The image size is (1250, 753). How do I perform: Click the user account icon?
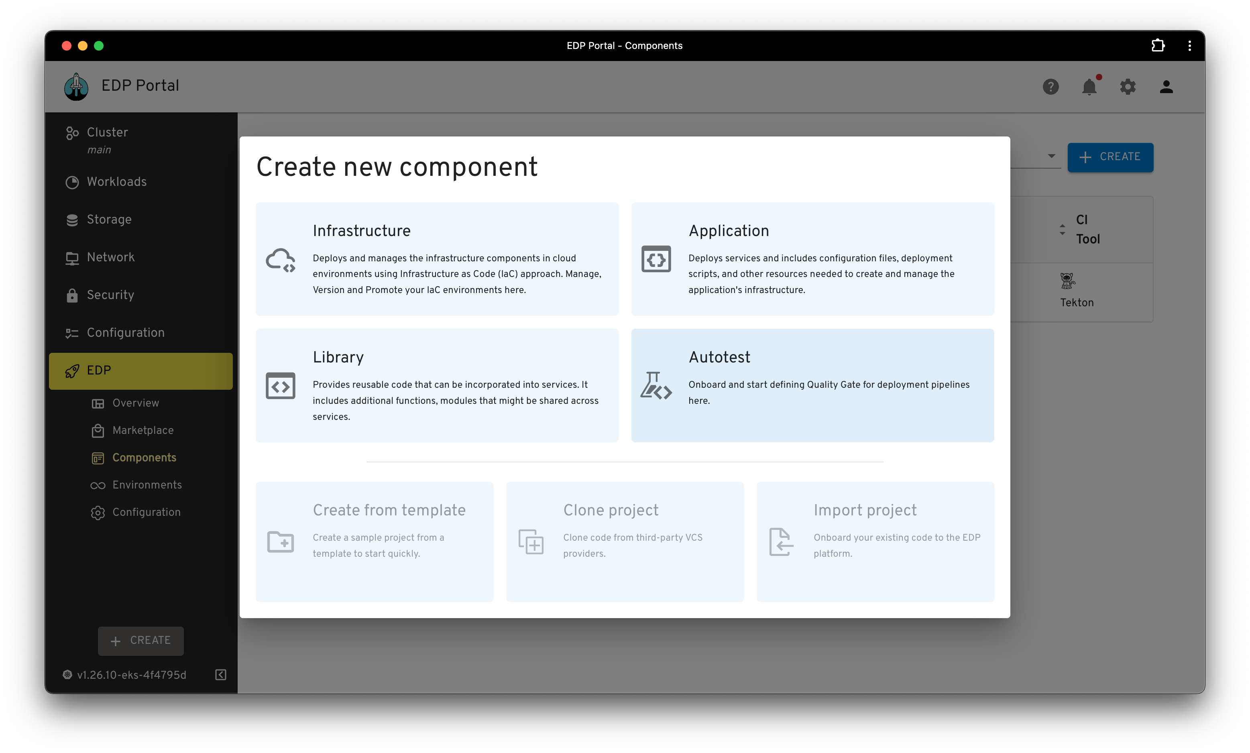(x=1166, y=87)
